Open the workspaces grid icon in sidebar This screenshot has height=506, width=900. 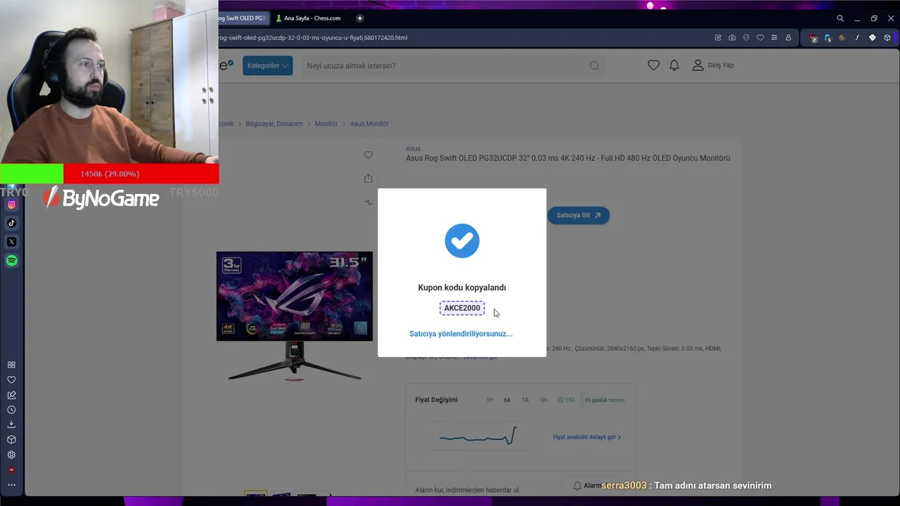click(x=11, y=365)
